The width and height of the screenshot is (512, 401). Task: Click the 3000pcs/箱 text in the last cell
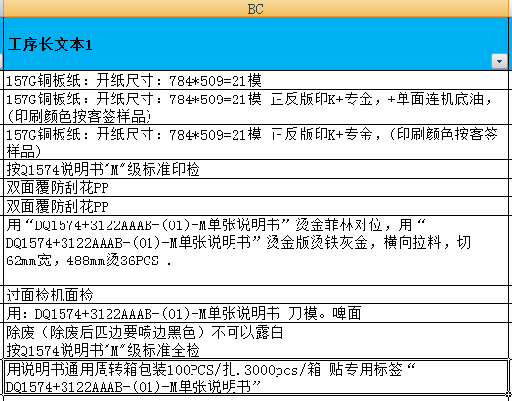282,370
